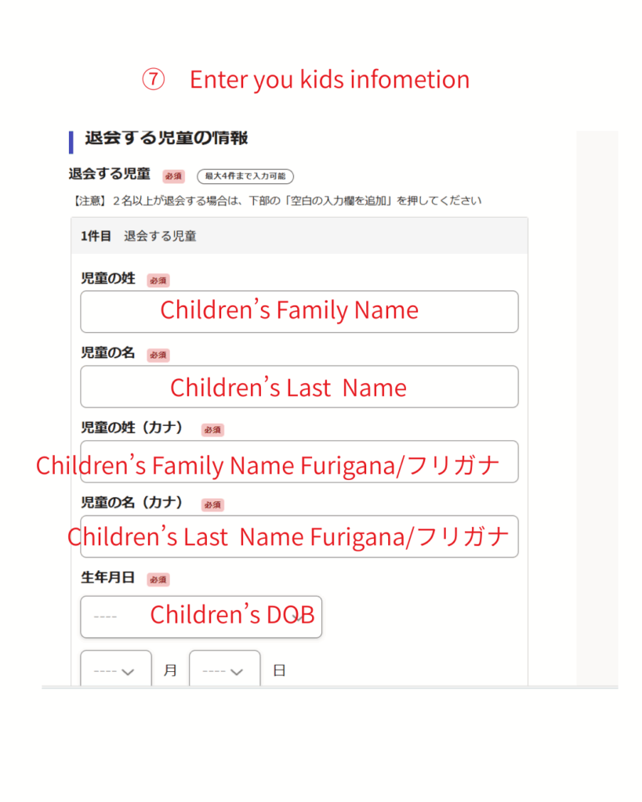This screenshot has width=642, height=802.
Task: Click the 【注意】 notice text about 空白の入力欄を追加
Action: 276,200
